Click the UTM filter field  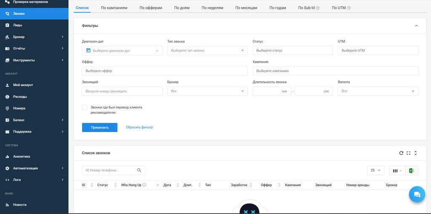(378, 50)
